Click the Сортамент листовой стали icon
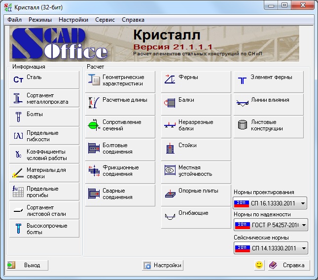The image size is (318, 280). [x=18, y=210]
